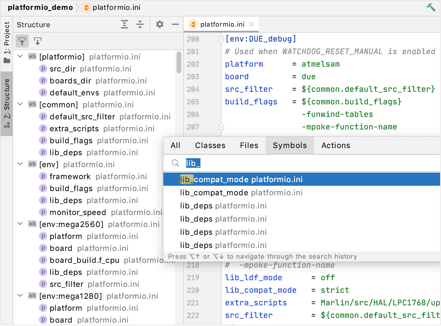
Task: Click Expand All icon in Structure panel
Action: tap(124, 24)
